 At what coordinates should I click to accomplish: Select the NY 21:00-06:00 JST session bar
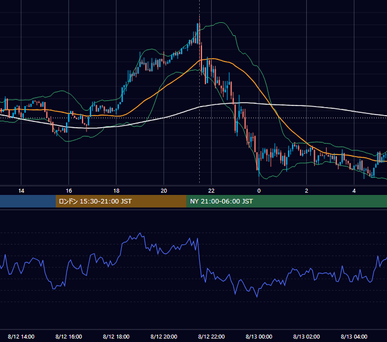[286, 201]
